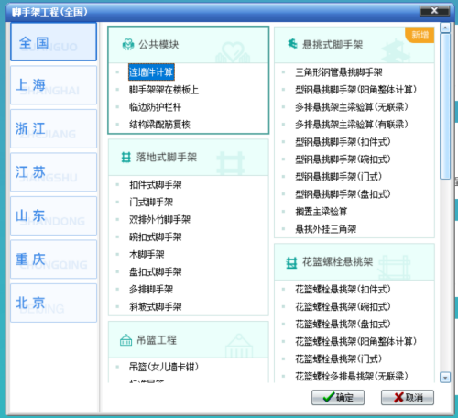The width and height of the screenshot is (458, 418).
Task: Click the 悬挑式脚手架 header icon
Action: coord(292,44)
